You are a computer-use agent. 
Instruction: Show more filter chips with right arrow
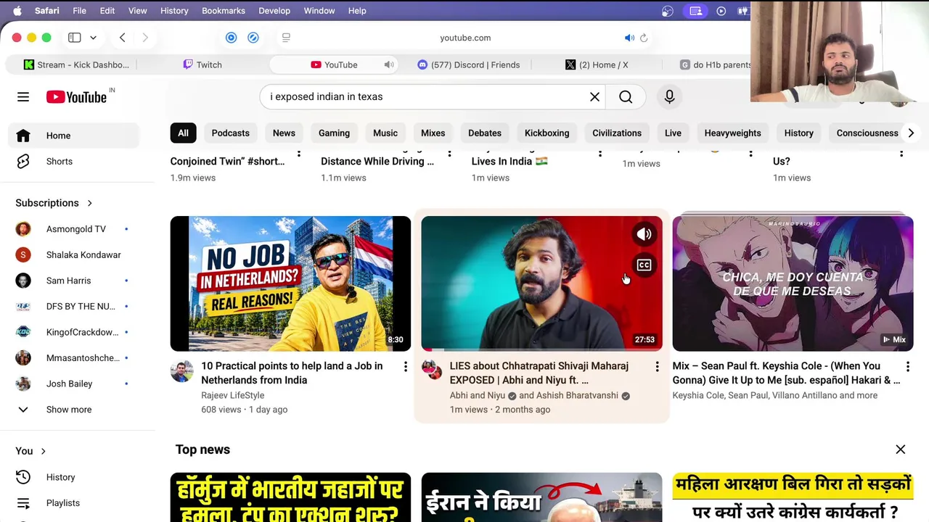pos(911,133)
